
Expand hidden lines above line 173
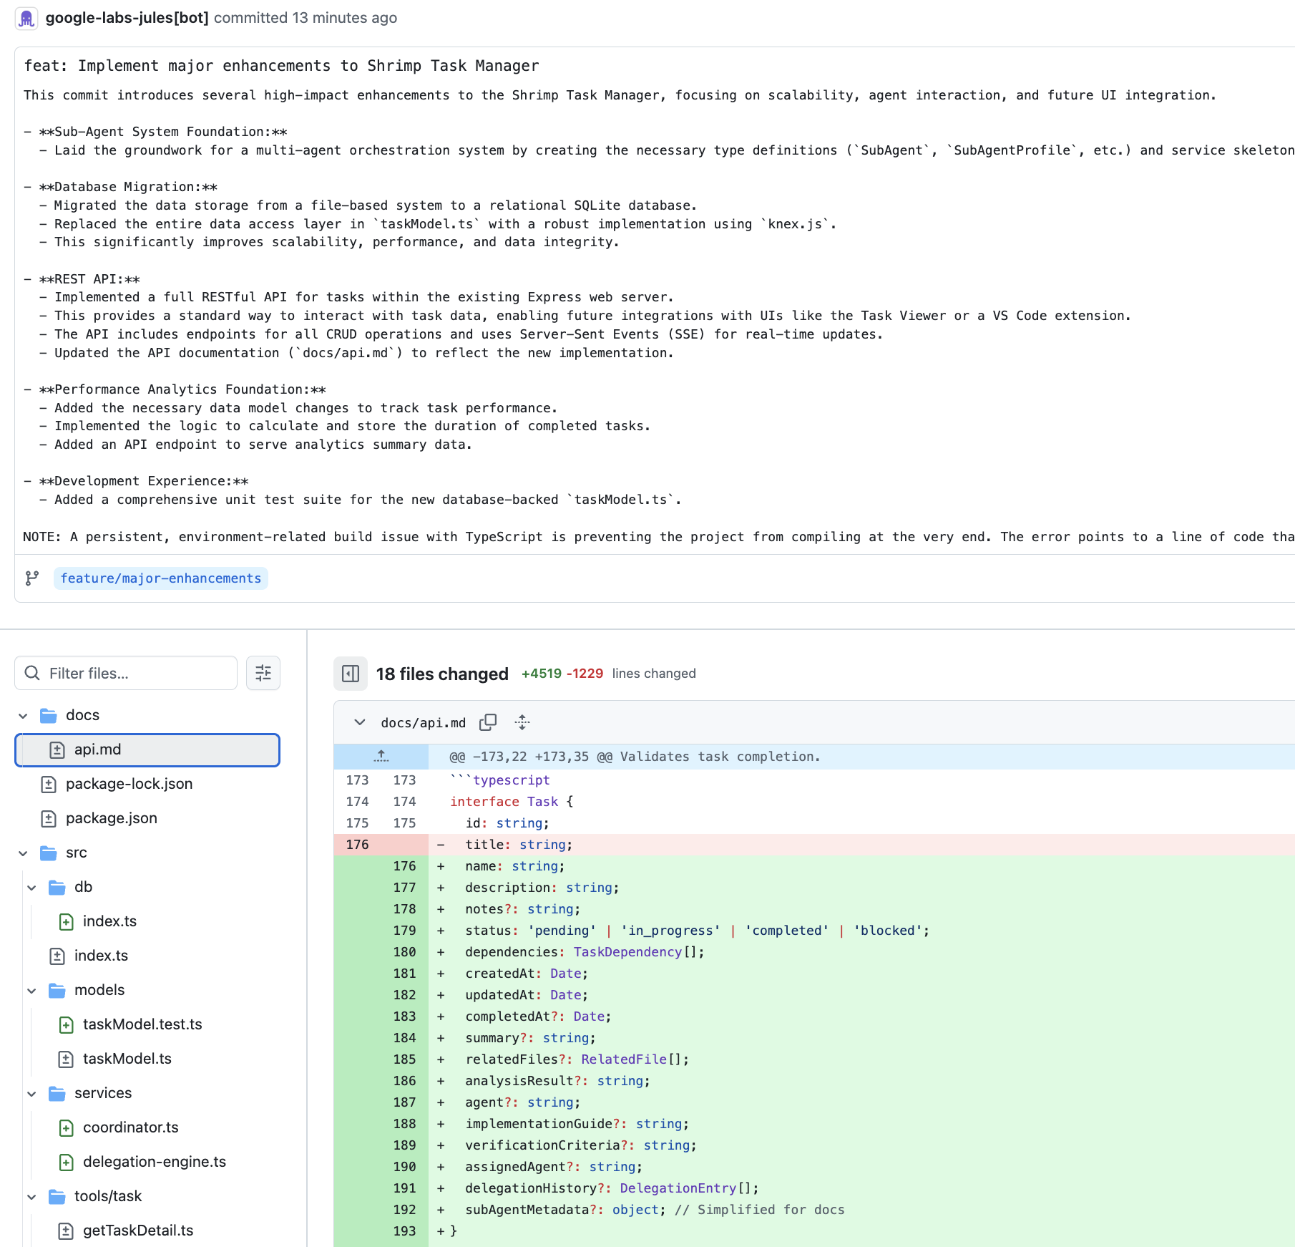(381, 757)
